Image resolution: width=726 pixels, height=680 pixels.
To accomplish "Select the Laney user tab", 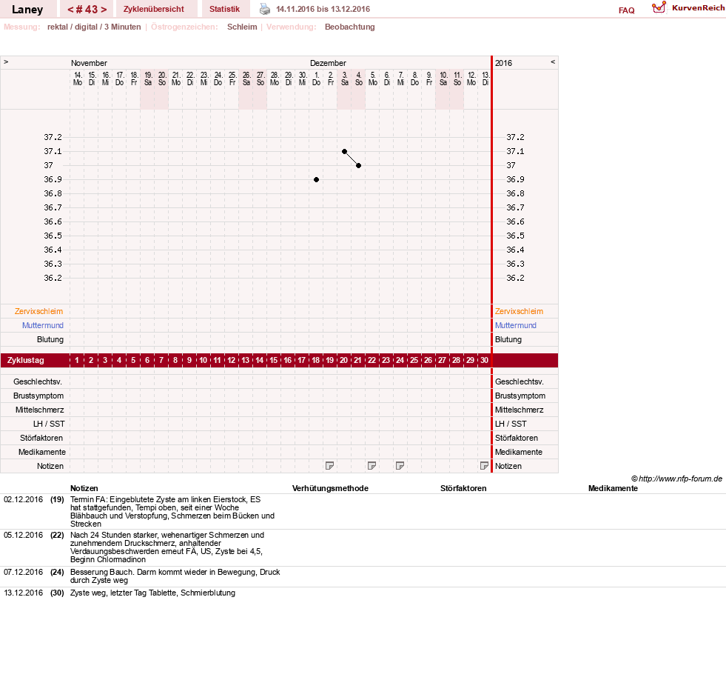I will tap(27, 10).
